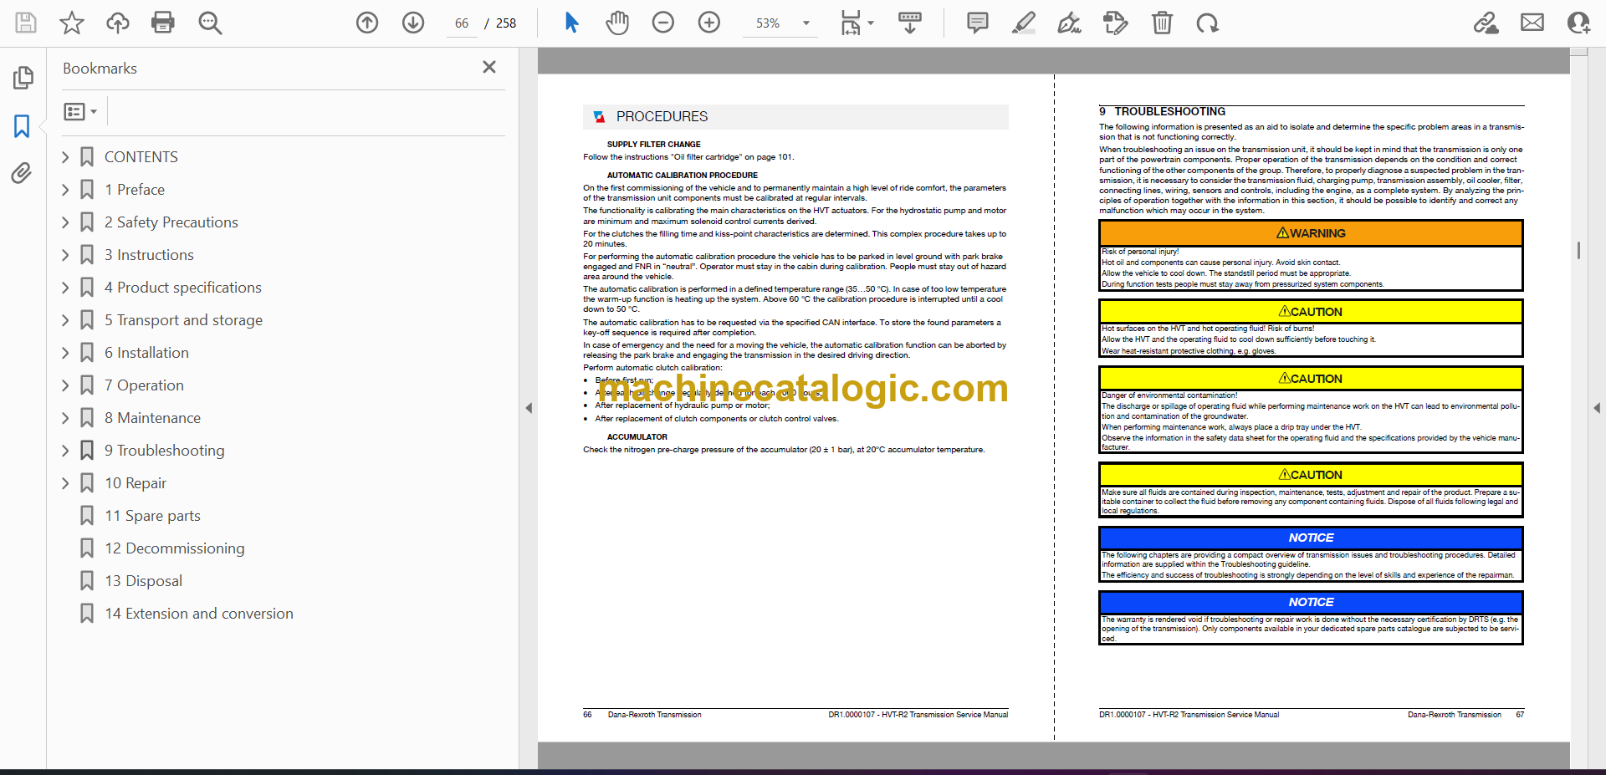Close the Bookmarks panel
This screenshot has width=1606, height=775.
click(x=489, y=67)
